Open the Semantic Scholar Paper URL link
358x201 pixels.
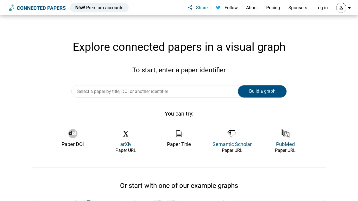(232, 144)
